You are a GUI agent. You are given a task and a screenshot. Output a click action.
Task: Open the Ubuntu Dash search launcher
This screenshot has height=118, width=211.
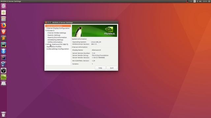pos(4,6)
